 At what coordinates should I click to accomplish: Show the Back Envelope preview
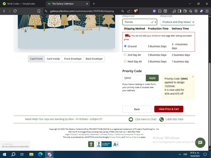point(94,59)
